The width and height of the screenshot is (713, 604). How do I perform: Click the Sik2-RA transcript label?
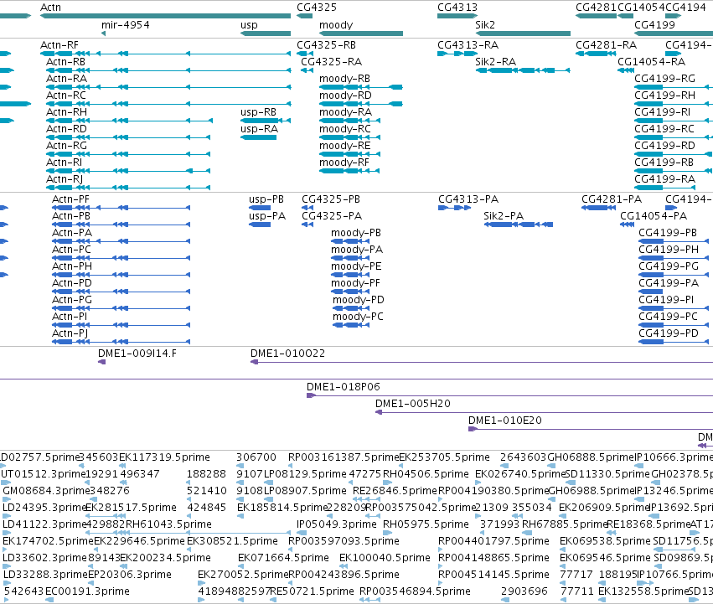coord(496,62)
